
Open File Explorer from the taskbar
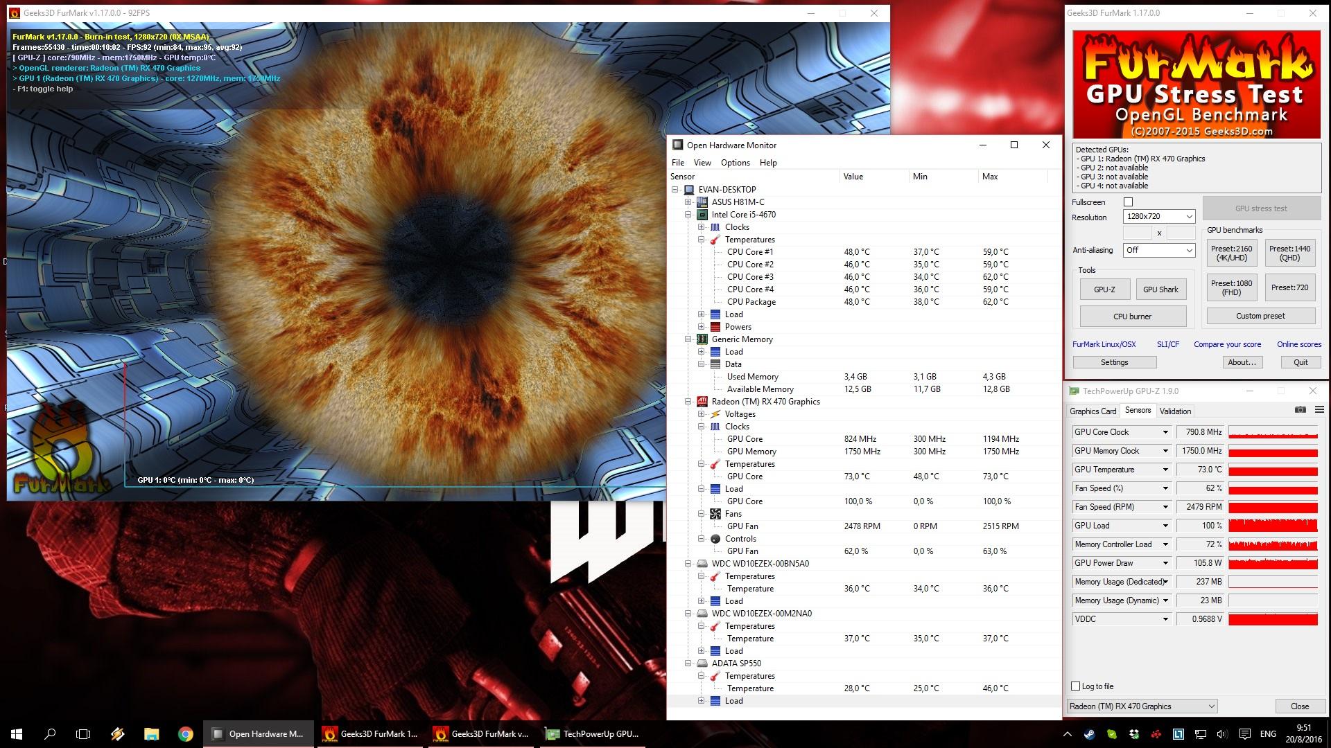151,734
